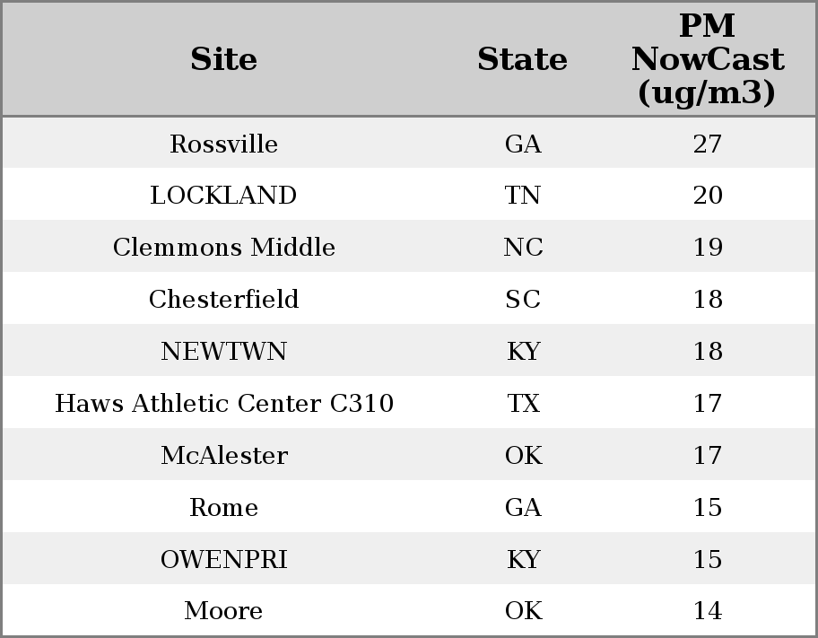Click the PM NowCast column header
818x638 pixels.
point(708,59)
